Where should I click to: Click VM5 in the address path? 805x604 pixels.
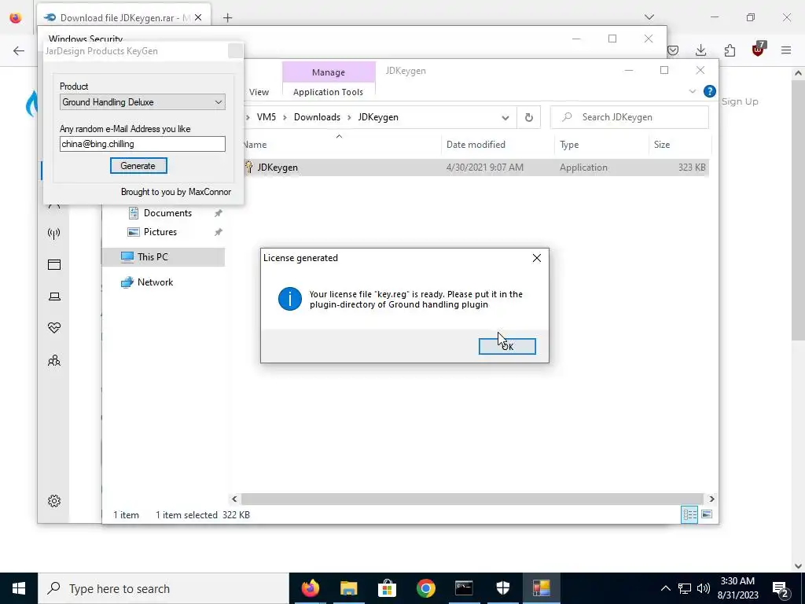click(x=266, y=117)
